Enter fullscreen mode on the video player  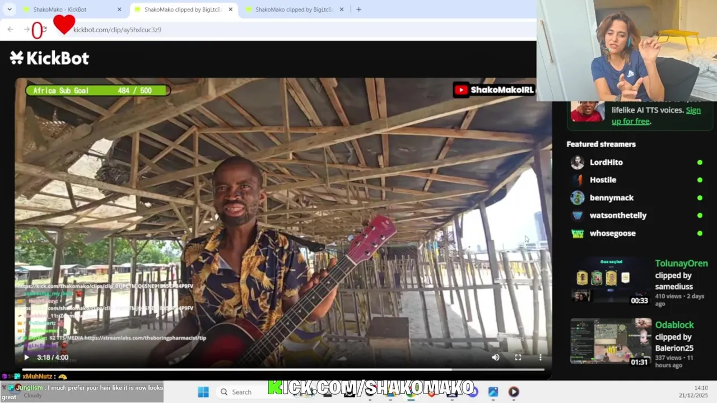pyautogui.click(x=518, y=357)
